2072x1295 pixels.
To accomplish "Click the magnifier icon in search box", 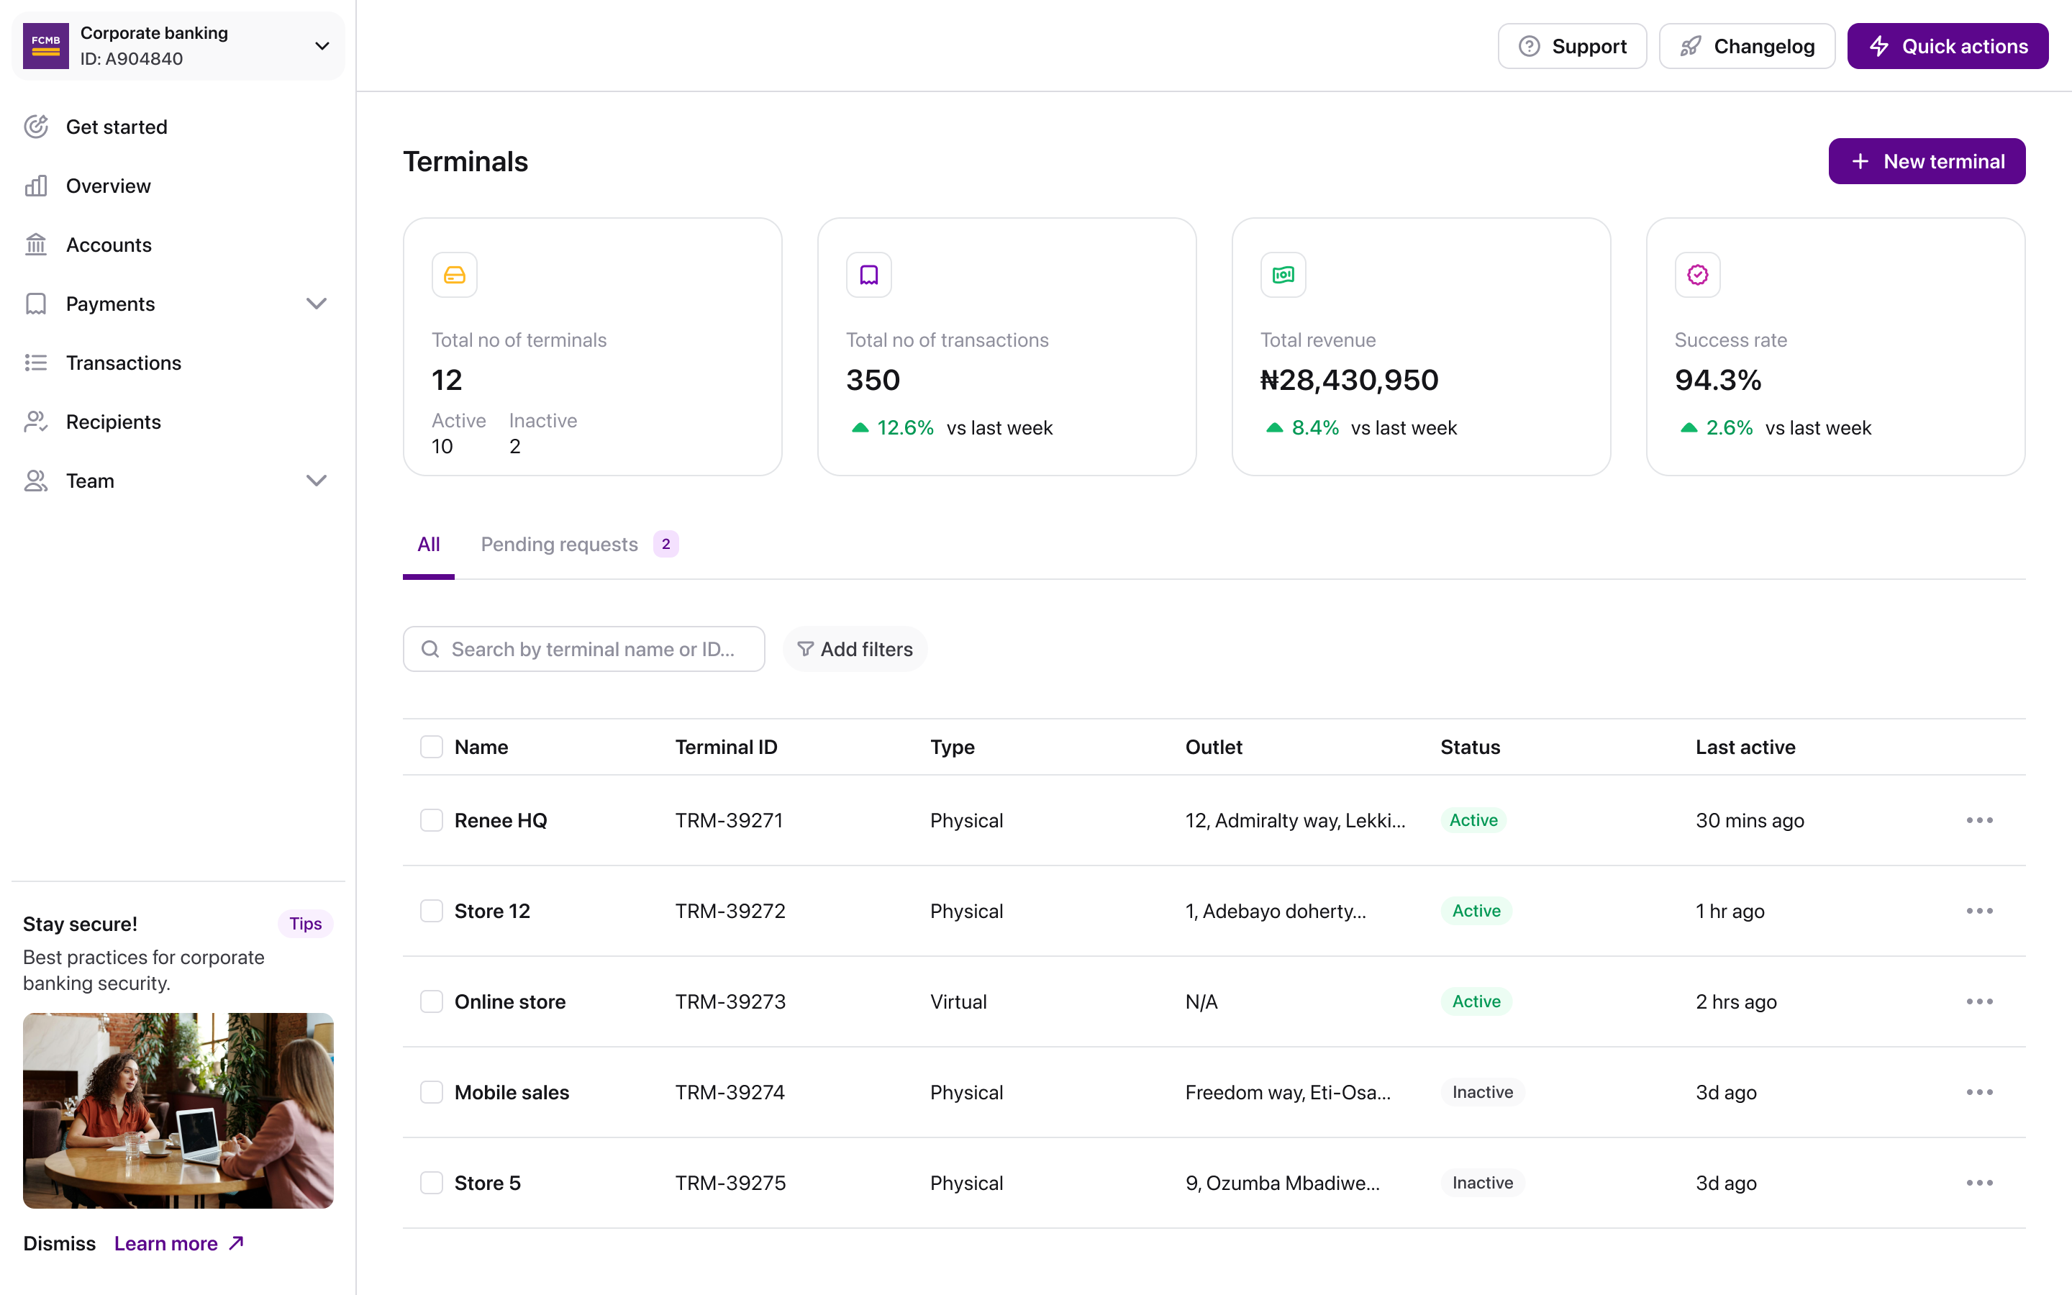I will coord(431,649).
